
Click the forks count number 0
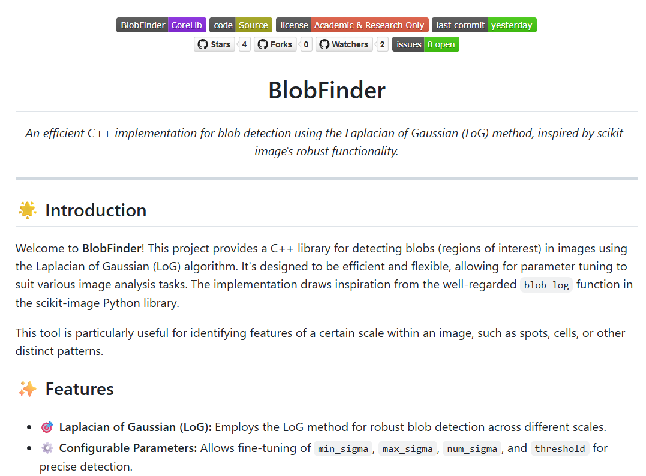(x=306, y=44)
